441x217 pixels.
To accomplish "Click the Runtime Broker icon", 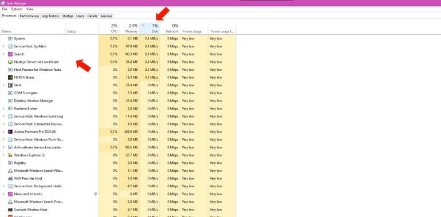I will (x=10, y=108).
